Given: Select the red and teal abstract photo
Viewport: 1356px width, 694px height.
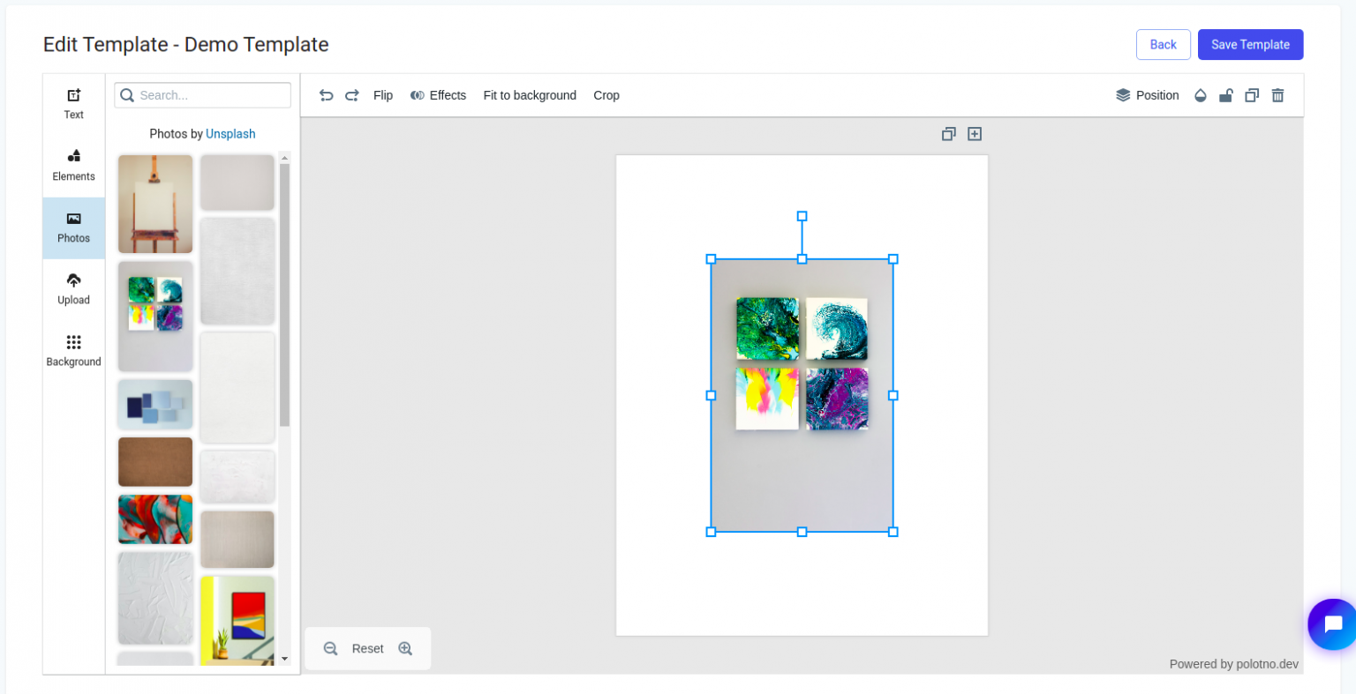Looking at the screenshot, I should tap(155, 519).
